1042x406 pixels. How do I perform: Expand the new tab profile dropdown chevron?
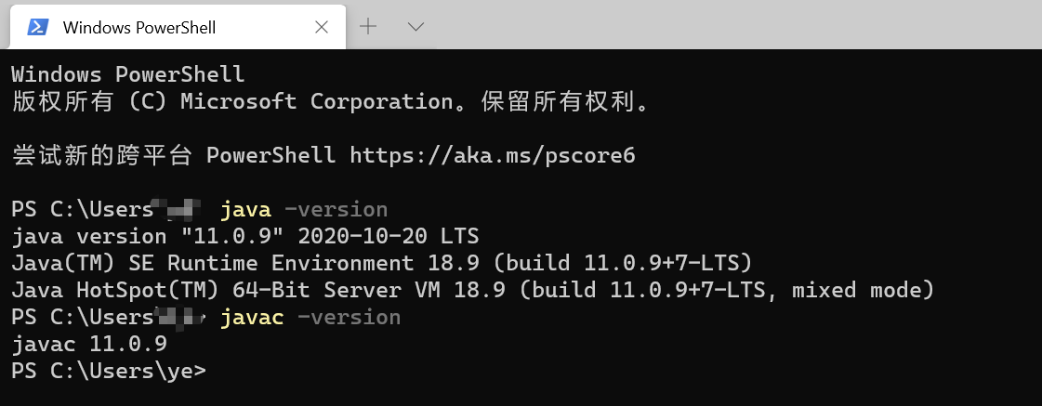[415, 26]
